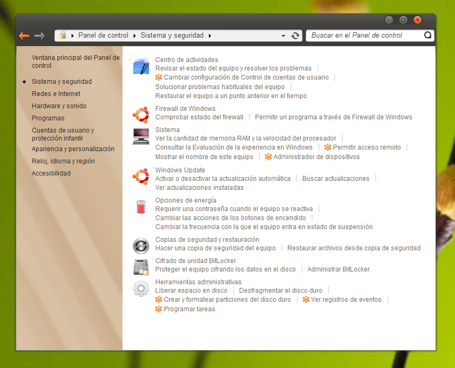Click the BitLocker drive-with-lock icon

(x=141, y=267)
